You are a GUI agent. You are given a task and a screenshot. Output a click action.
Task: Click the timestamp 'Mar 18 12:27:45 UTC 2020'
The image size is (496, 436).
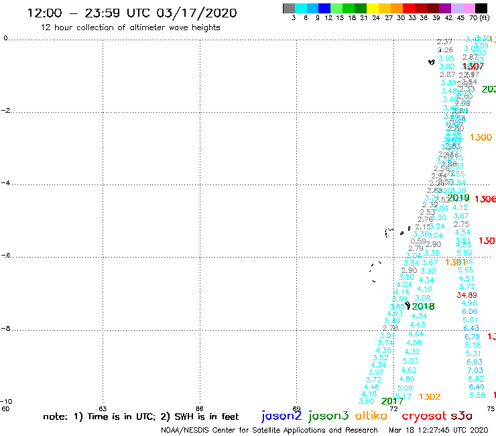coord(438,430)
